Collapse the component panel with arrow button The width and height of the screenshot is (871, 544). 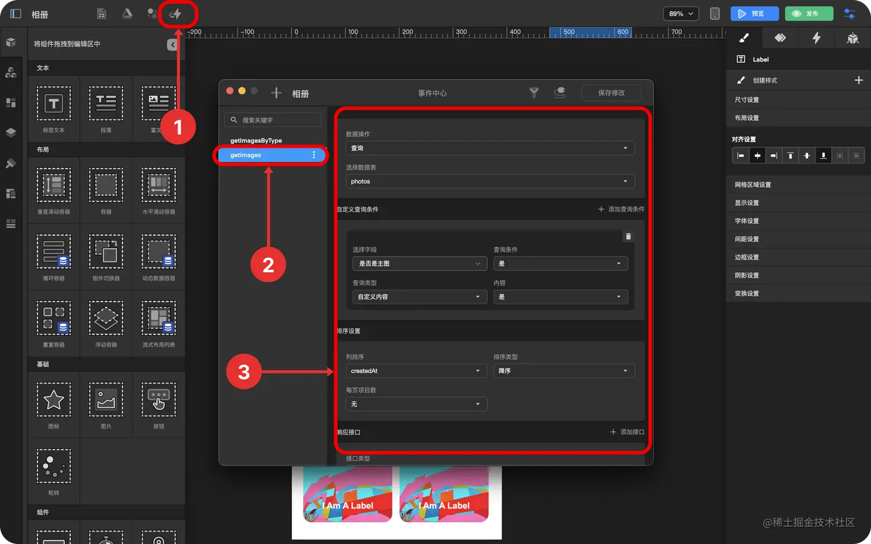pos(172,44)
